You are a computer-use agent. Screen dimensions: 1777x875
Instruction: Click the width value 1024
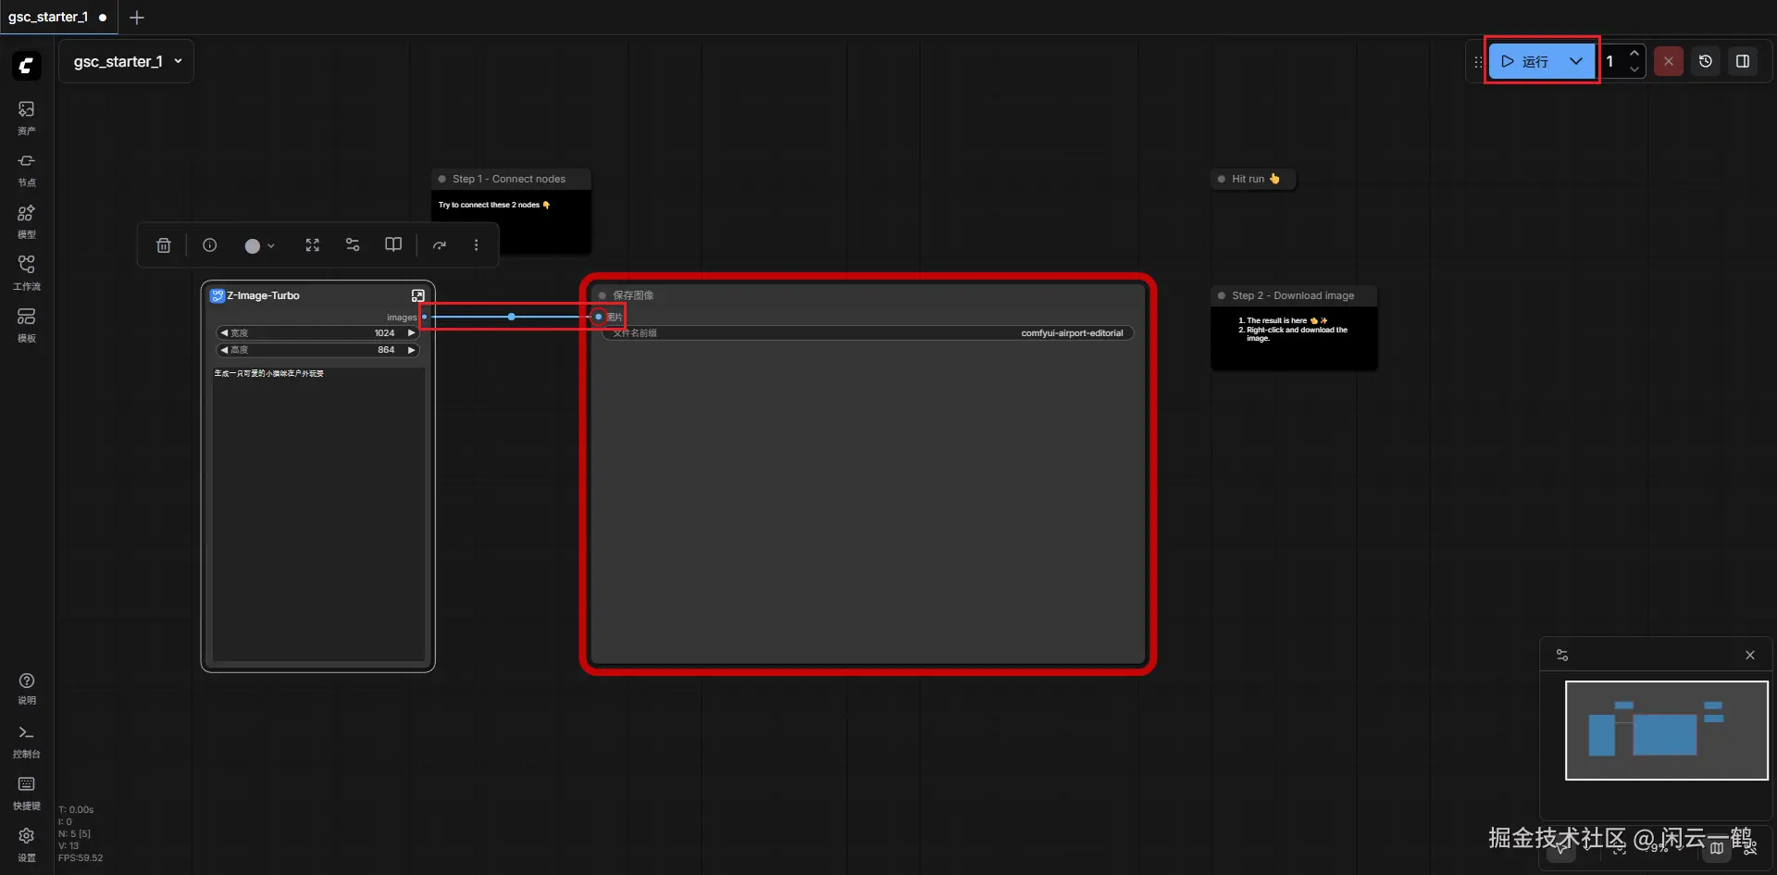click(384, 333)
